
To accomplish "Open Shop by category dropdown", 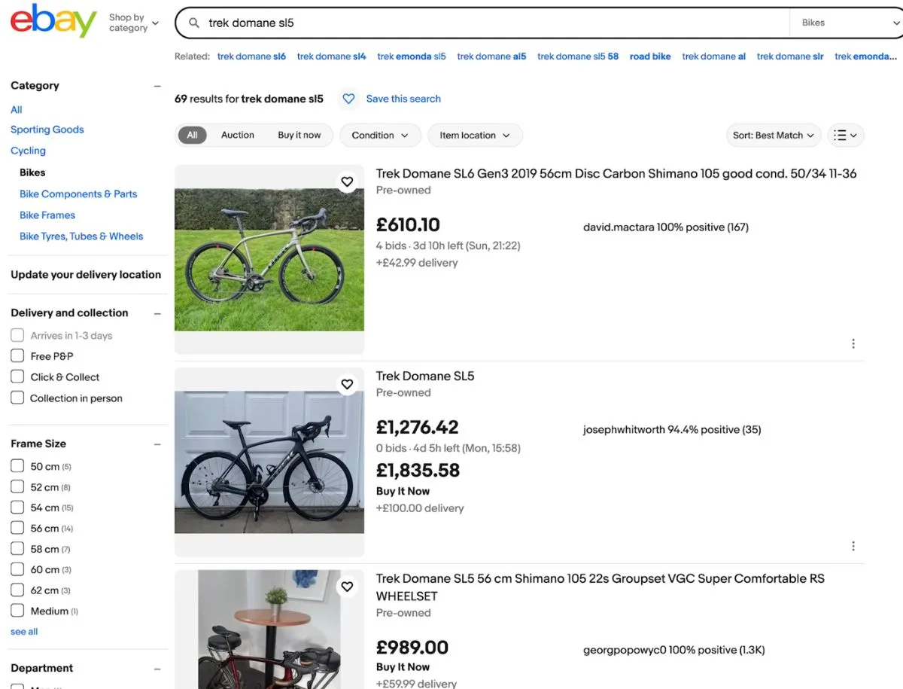I will tap(134, 23).
